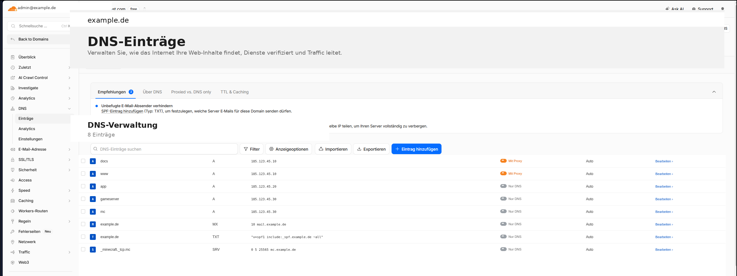The image size is (737, 276).
Task: Toggle Mit Proxy cloud on docs row
Action: coord(503,161)
